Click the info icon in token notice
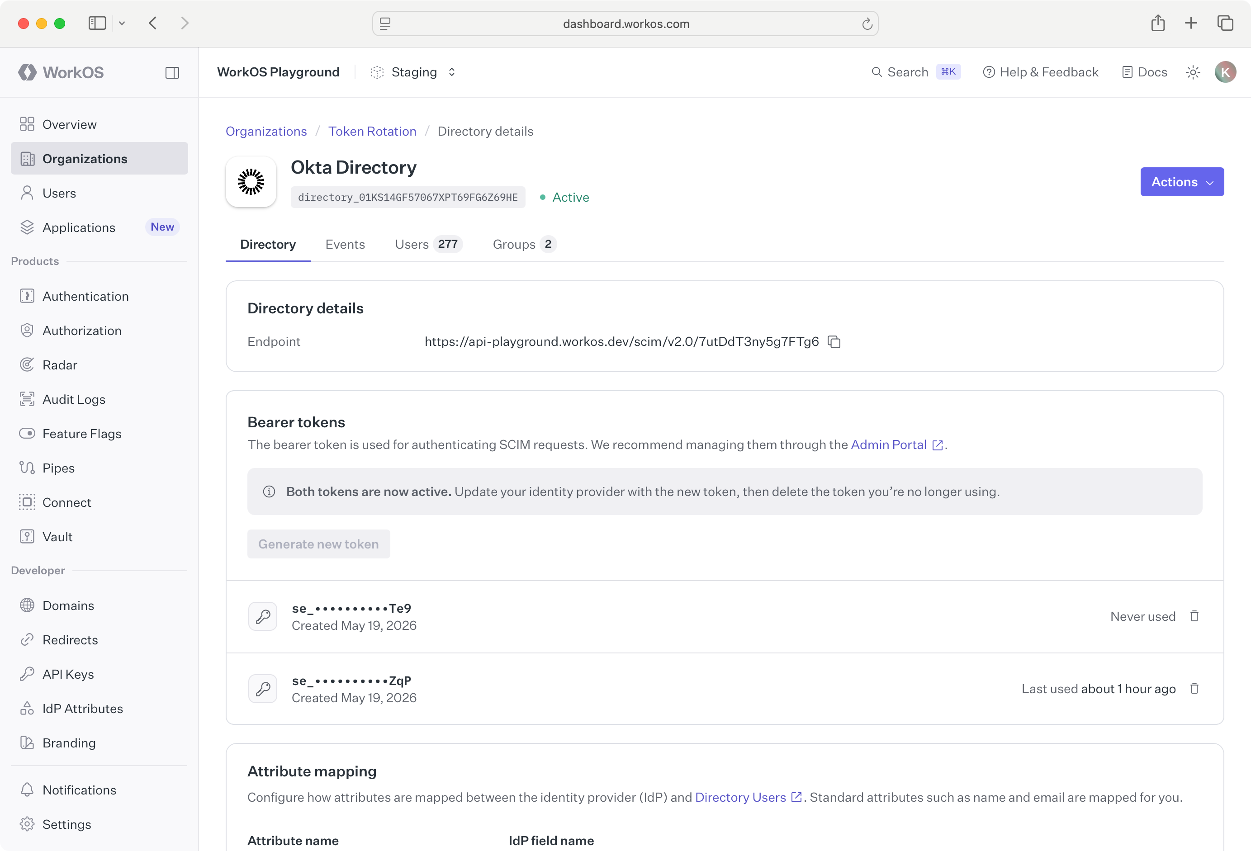The height and width of the screenshot is (851, 1251). pyautogui.click(x=269, y=492)
